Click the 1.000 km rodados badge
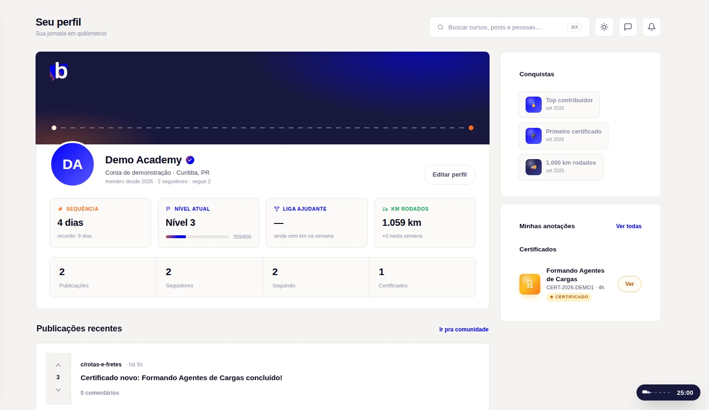Image resolution: width=709 pixels, height=410 pixels. [x=561, y=167]
